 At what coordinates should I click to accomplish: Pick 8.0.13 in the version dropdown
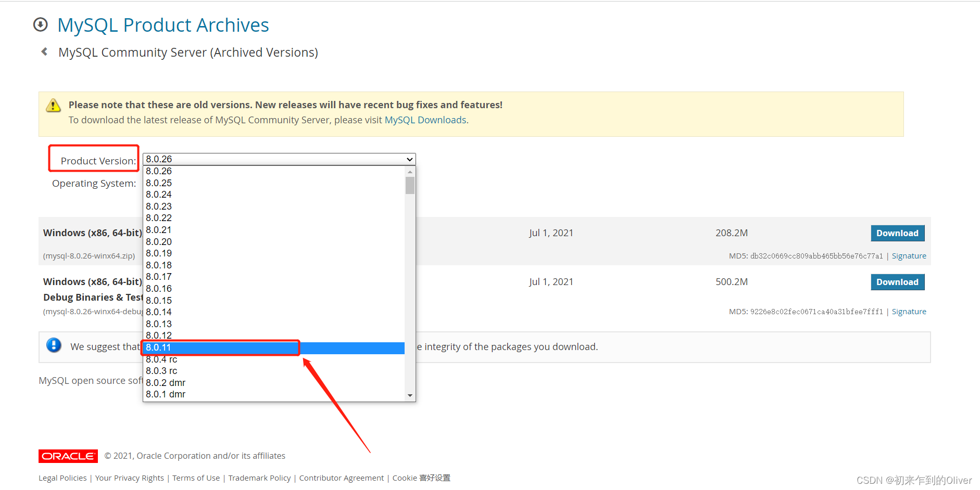point(274,324)
